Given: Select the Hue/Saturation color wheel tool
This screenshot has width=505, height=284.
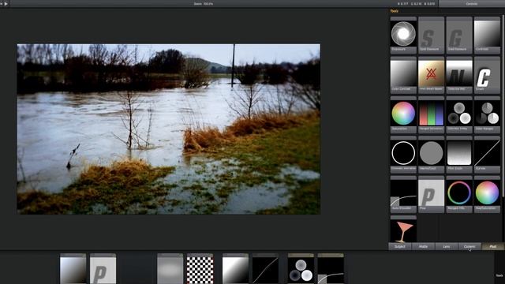Looking at the screenshot, I should 487,195.
